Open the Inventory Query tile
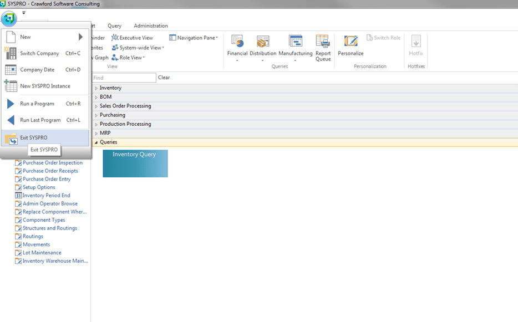The image size is (518, 322). pos(135,163)
